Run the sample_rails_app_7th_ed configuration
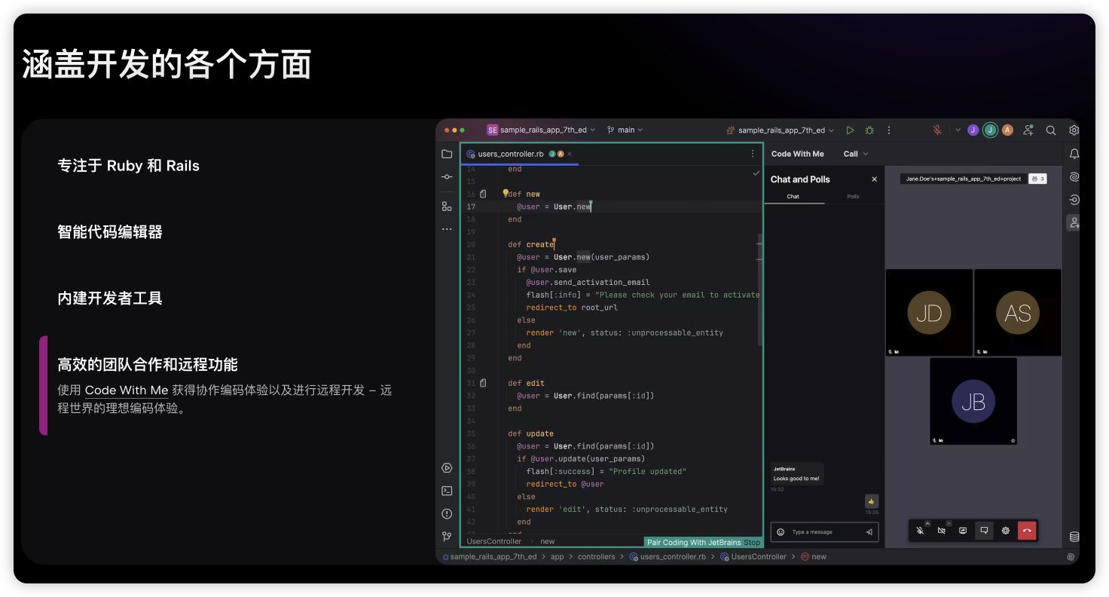This screenshot has height=597, width=1109. click(x=850, y=130)
